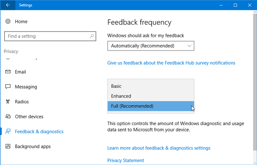Open Learn more about feedback & diagnostics settings
Screen dimensions: 257x165
tap(159, 148)
